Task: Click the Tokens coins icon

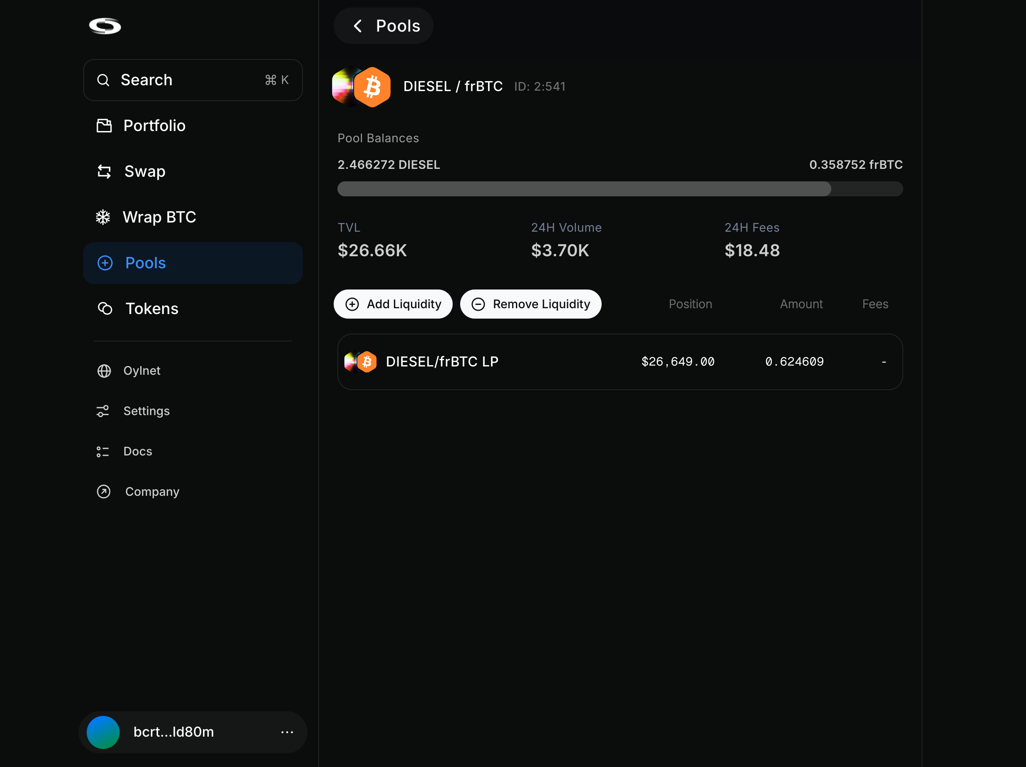Action: [x=105, y=308]
